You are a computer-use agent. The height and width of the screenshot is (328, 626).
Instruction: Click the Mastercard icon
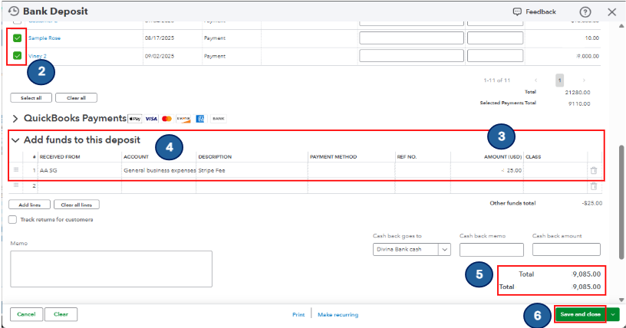pyautogui.click(x=167, y=119)
